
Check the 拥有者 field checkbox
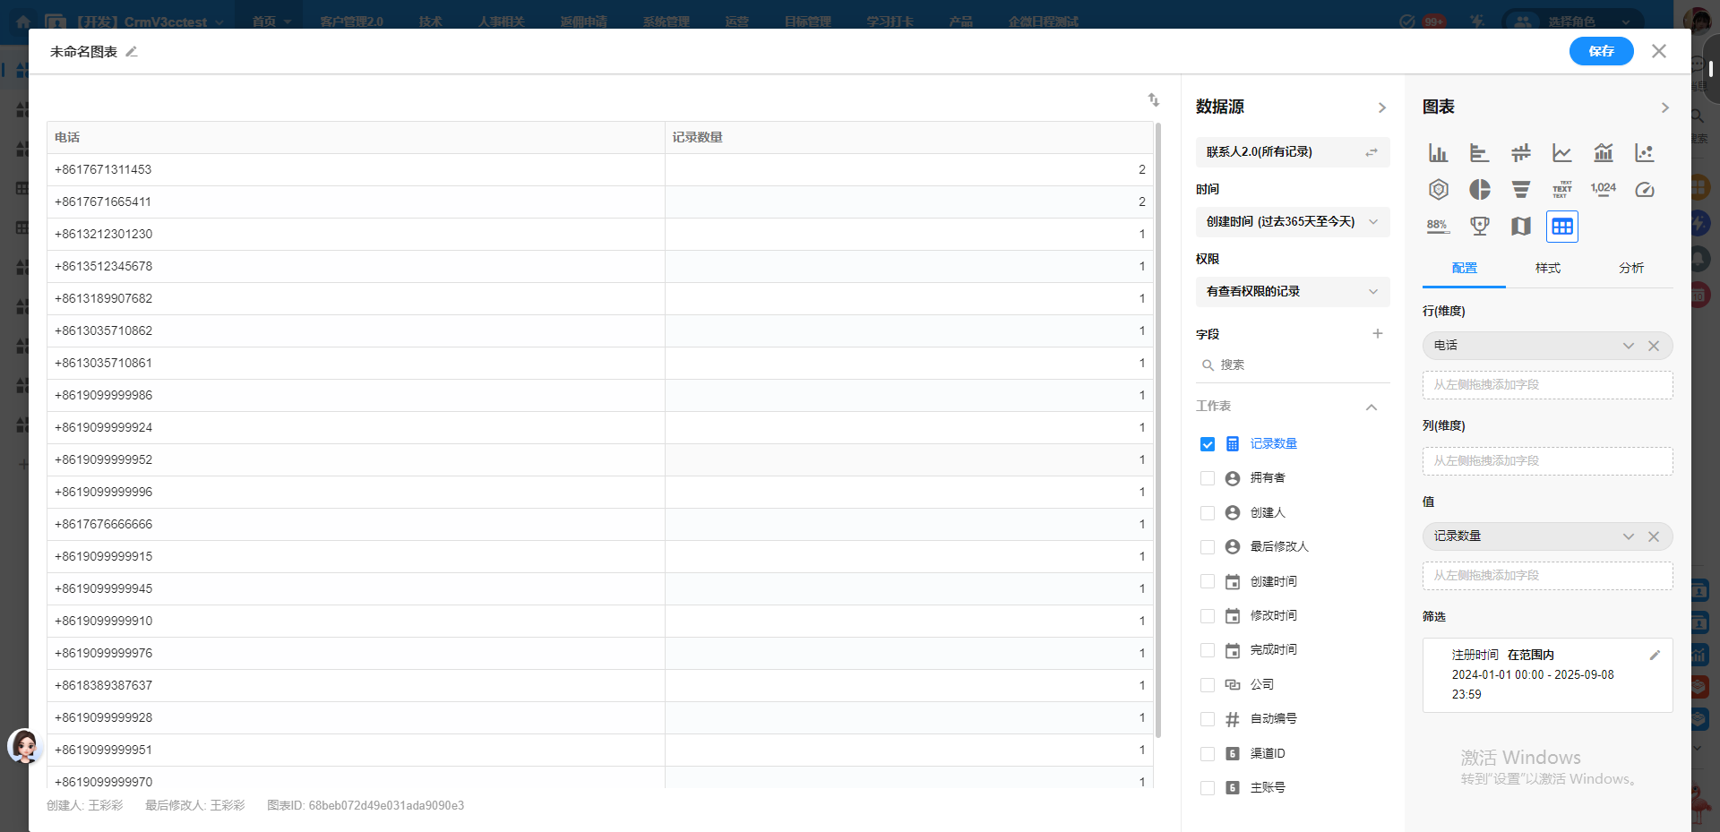point(1207,477)
